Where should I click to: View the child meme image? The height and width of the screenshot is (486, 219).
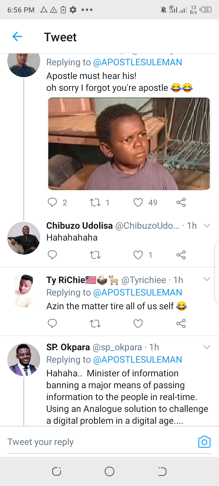pos(129,144)
